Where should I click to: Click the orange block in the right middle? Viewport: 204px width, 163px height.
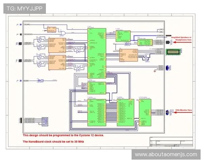(x=128, y=55)
